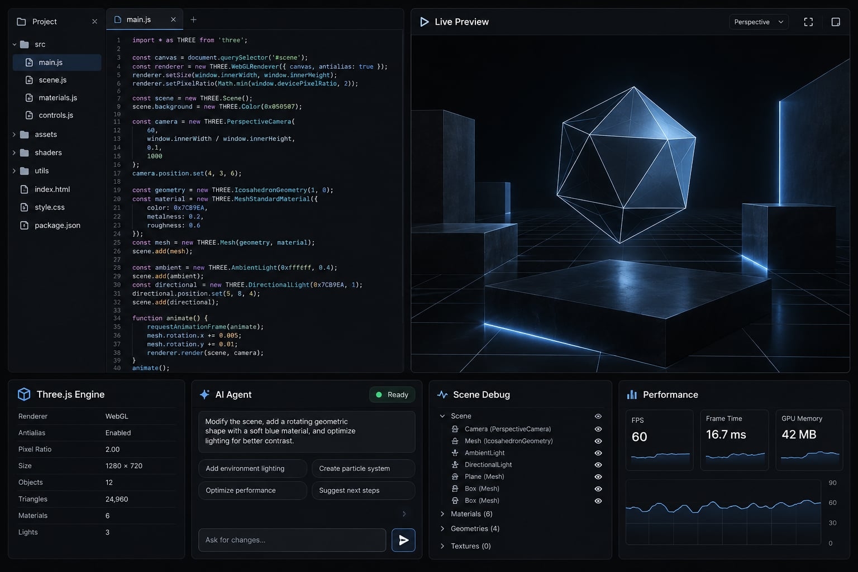
Task: Hide the Mesh (IcosahedronGeometry) object
Action: [x=598, y=441]
